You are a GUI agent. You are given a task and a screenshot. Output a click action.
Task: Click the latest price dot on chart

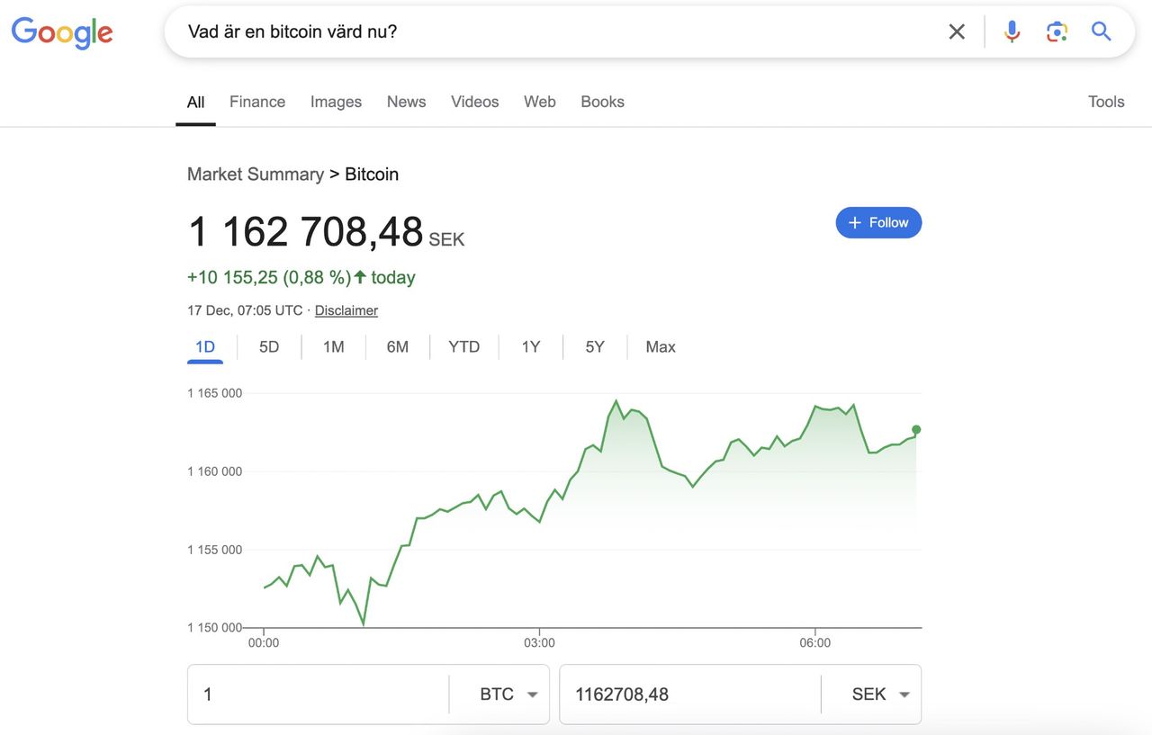(916, 430)
